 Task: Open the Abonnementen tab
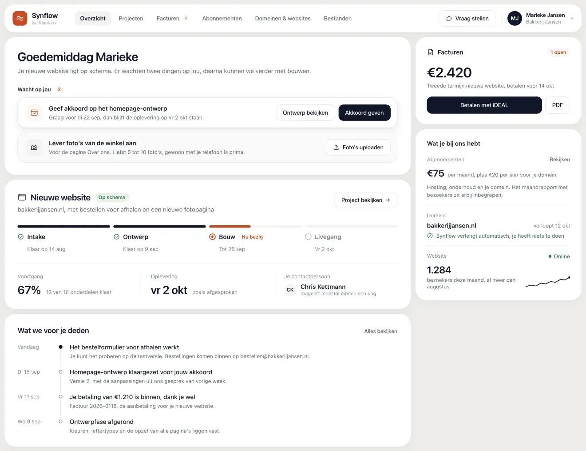pos(222,18)
